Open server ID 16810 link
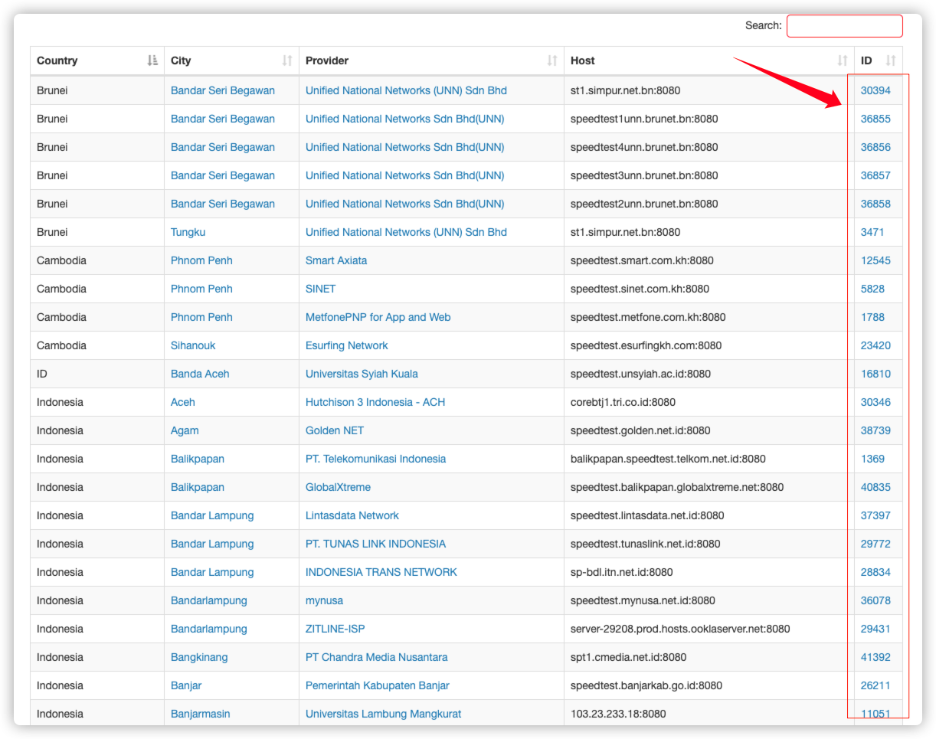 click(875, 374)
